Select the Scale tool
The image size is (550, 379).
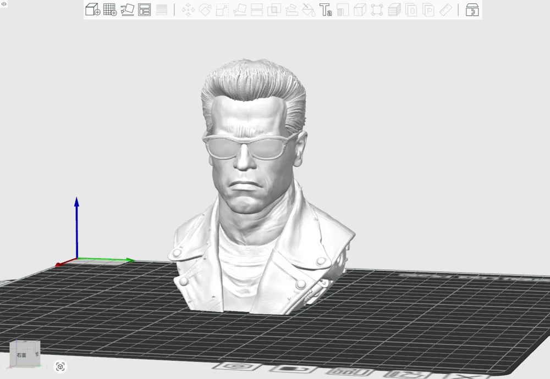[x=222, y=10]
